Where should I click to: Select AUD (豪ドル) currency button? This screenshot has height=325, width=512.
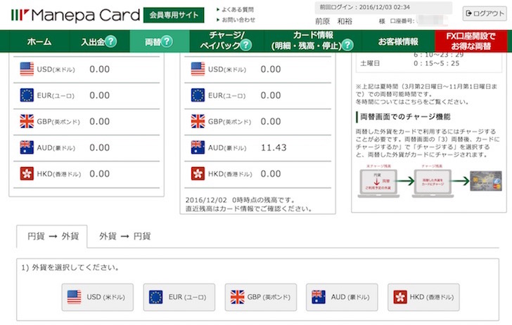[x=342, y=298]
